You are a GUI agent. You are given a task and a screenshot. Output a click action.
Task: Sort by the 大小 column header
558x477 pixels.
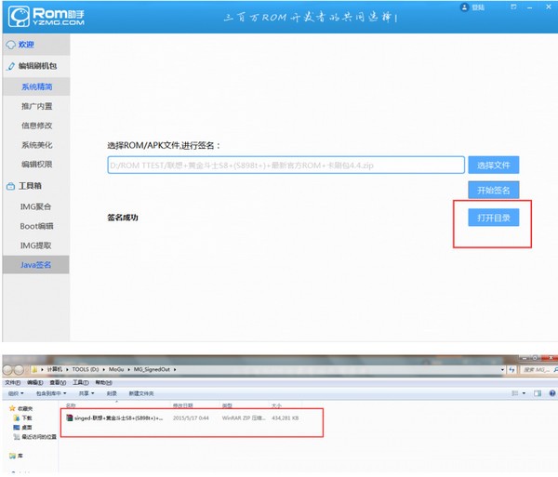point(276,405)
